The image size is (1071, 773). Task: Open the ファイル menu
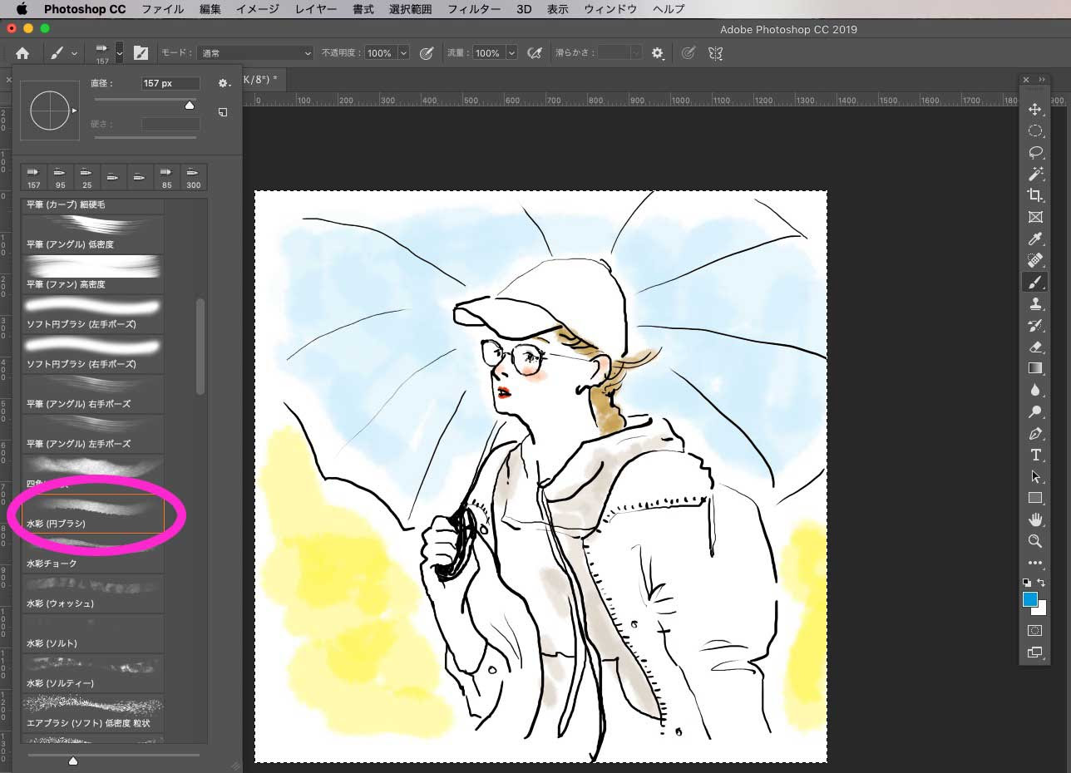coord(163,9)
